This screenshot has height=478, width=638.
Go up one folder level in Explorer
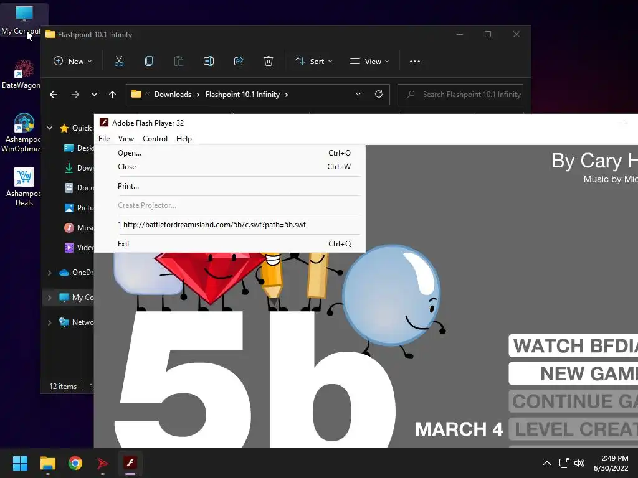113,95
